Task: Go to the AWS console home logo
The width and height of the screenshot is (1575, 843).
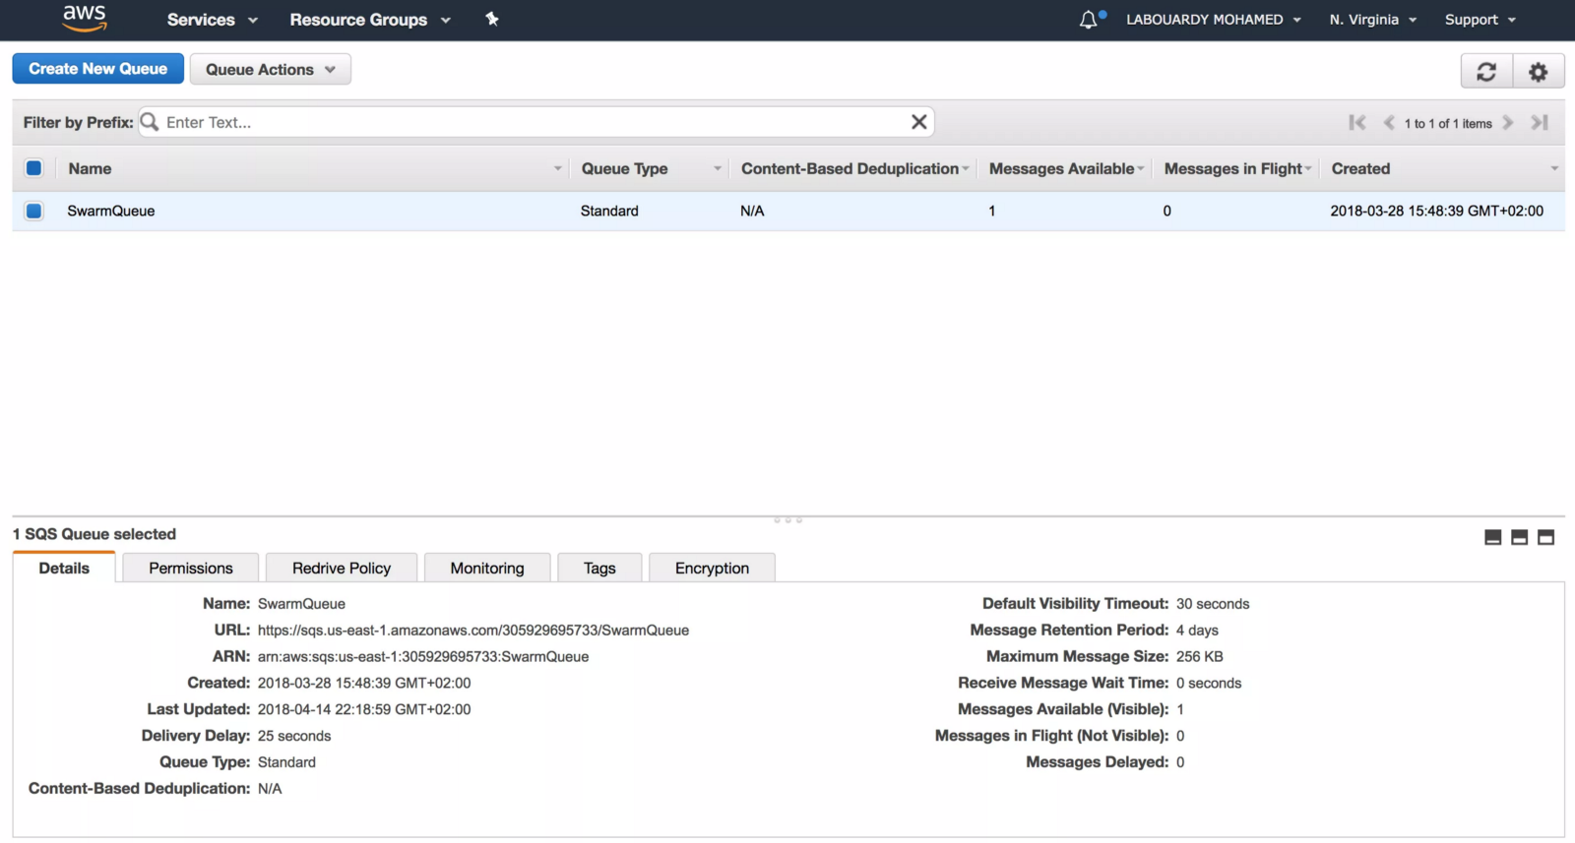Action: coord(85,19)
